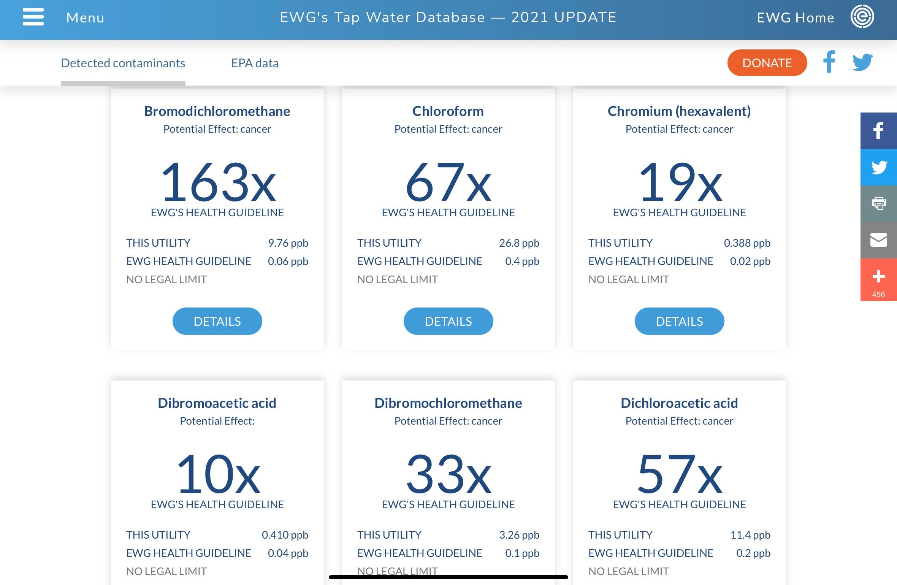The image size is (897, 585).
Task: Click the 0.410 ppb utility value
Action: (285, 535)
